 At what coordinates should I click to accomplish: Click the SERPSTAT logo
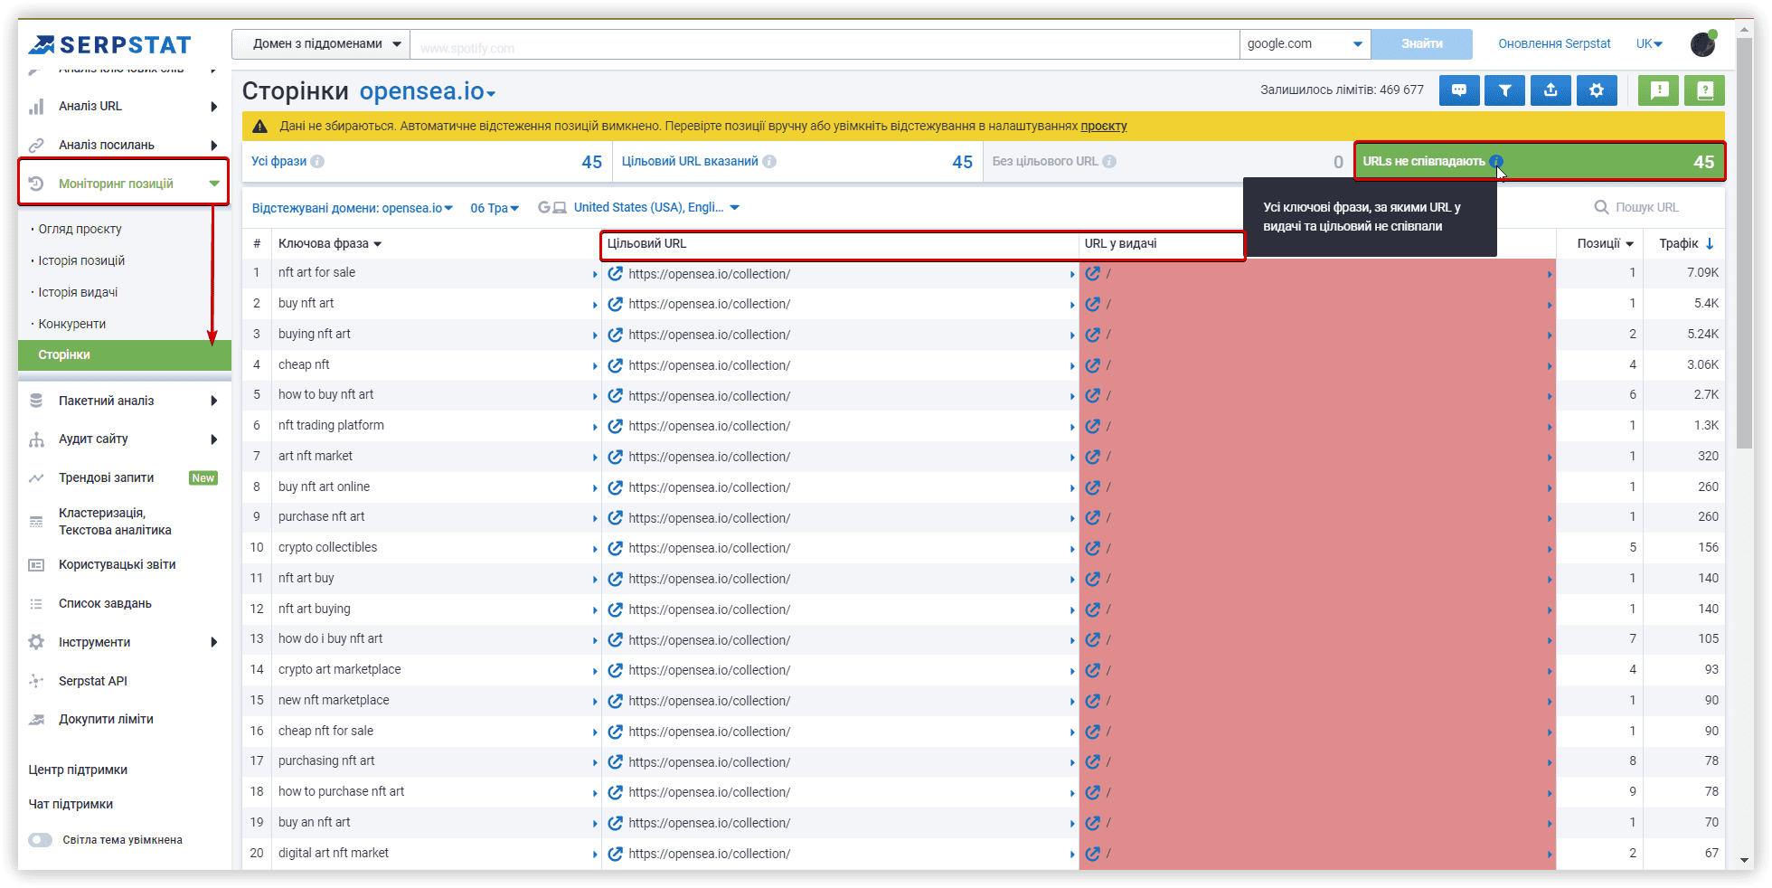110,44
